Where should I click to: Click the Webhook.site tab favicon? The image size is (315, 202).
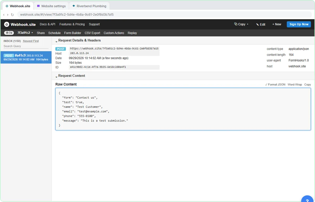pos(7,6)
